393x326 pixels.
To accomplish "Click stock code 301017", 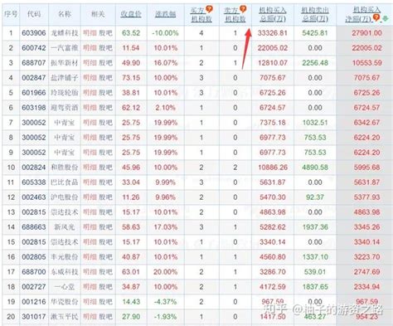I will (x=34, y=317).
